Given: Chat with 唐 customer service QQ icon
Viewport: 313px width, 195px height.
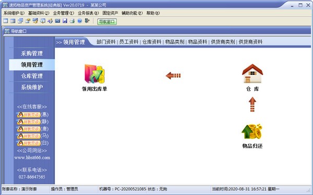Looking at the screenshot, I should point(29,129).
